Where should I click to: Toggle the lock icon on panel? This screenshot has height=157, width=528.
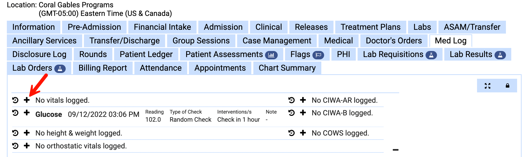click(507, 86)
